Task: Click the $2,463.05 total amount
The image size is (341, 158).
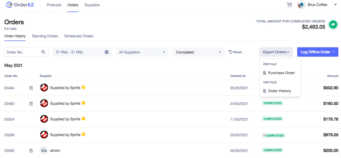Action: click(x=314, y=27)
